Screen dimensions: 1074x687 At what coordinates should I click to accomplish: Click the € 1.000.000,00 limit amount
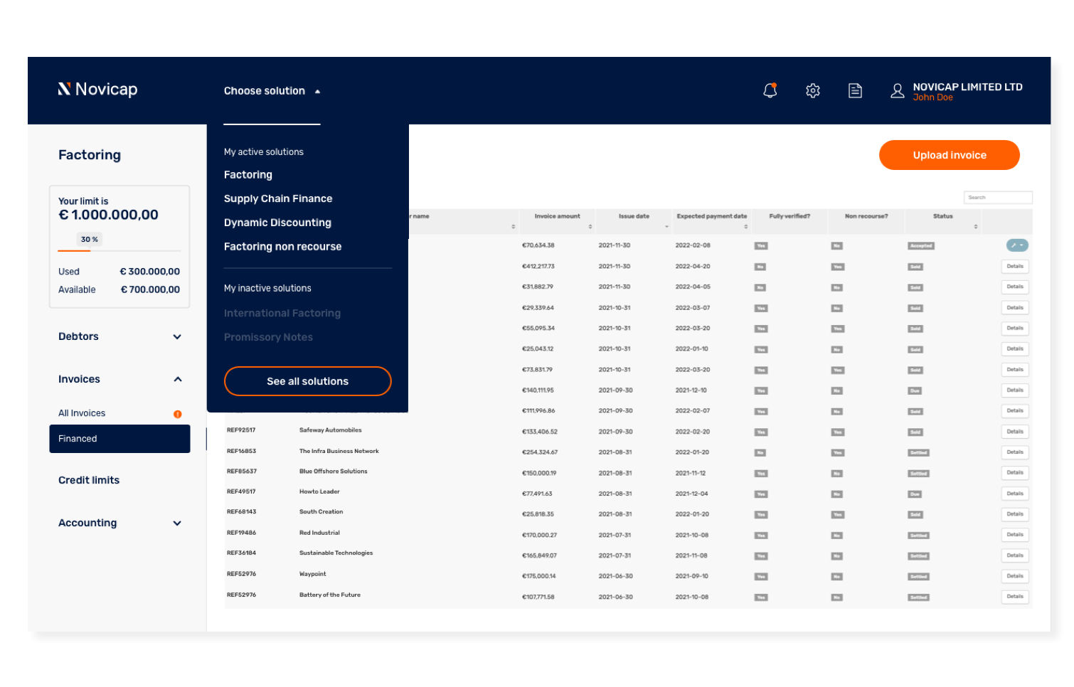point(108,215)
